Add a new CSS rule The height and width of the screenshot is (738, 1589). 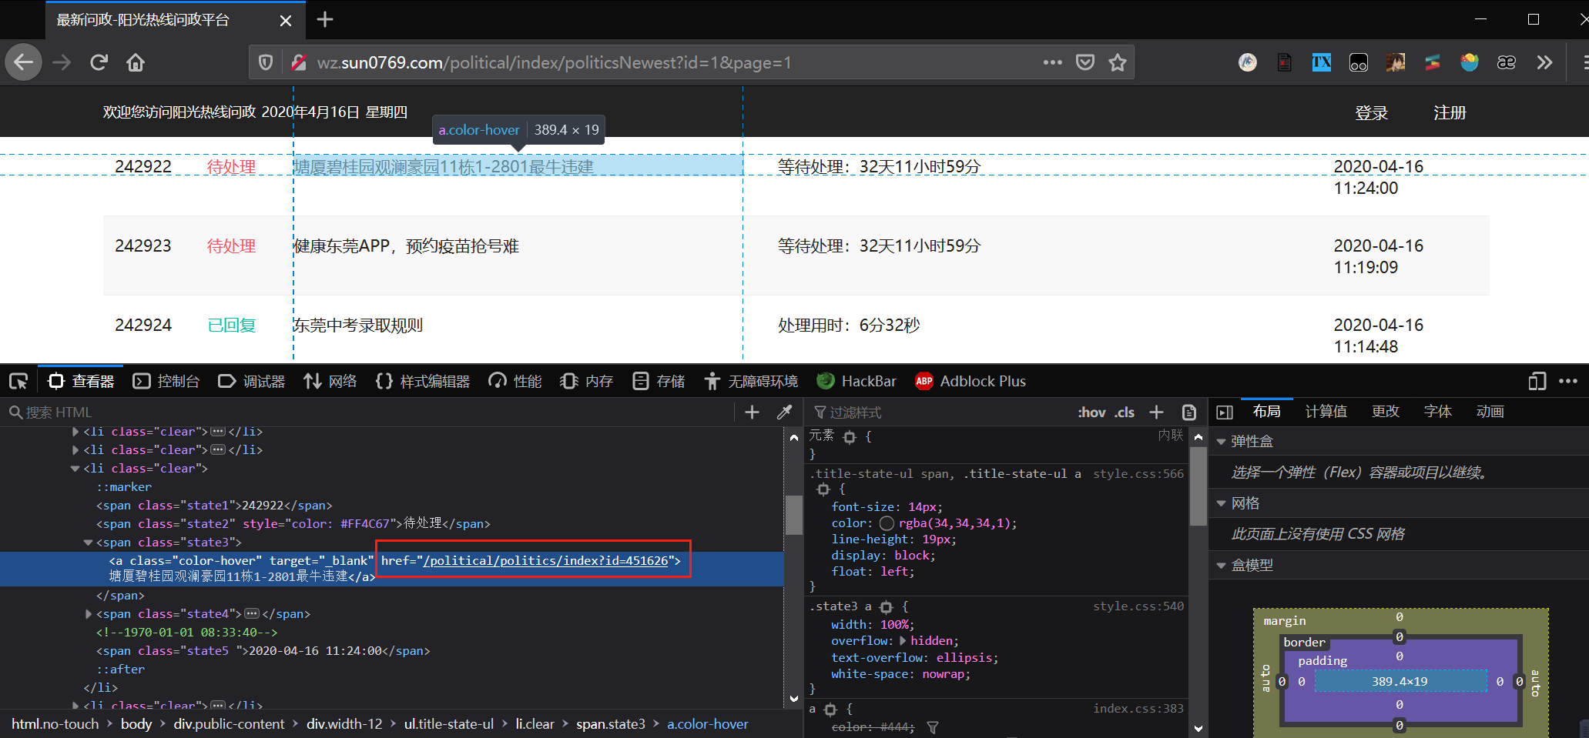click(x=1156, y=412)
